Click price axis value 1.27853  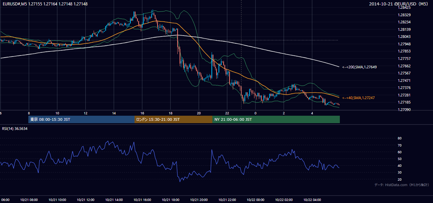404,51
